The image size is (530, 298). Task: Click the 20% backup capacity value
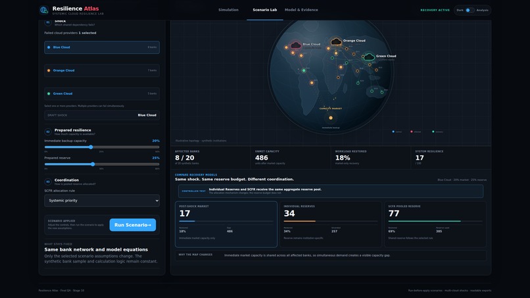(x=155, y=141)
